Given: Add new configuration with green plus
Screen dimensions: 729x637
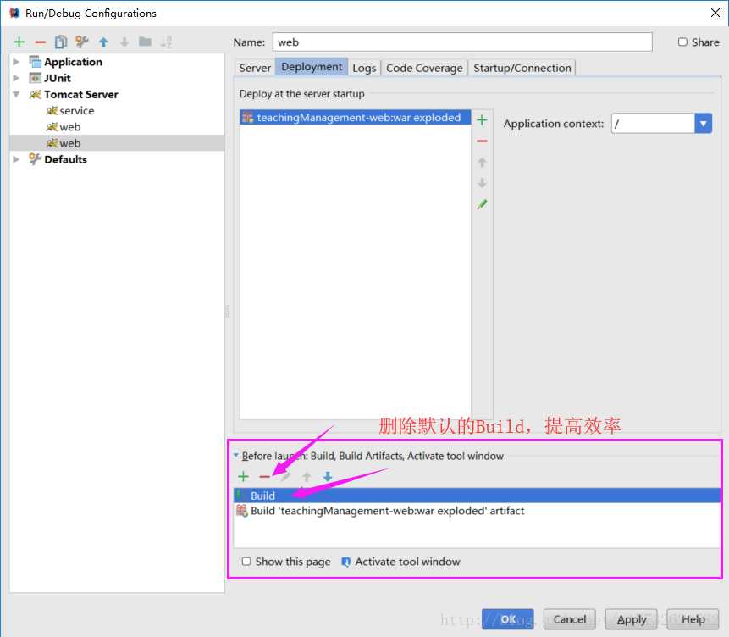Looking at the screenshot, I should point(19,42).
